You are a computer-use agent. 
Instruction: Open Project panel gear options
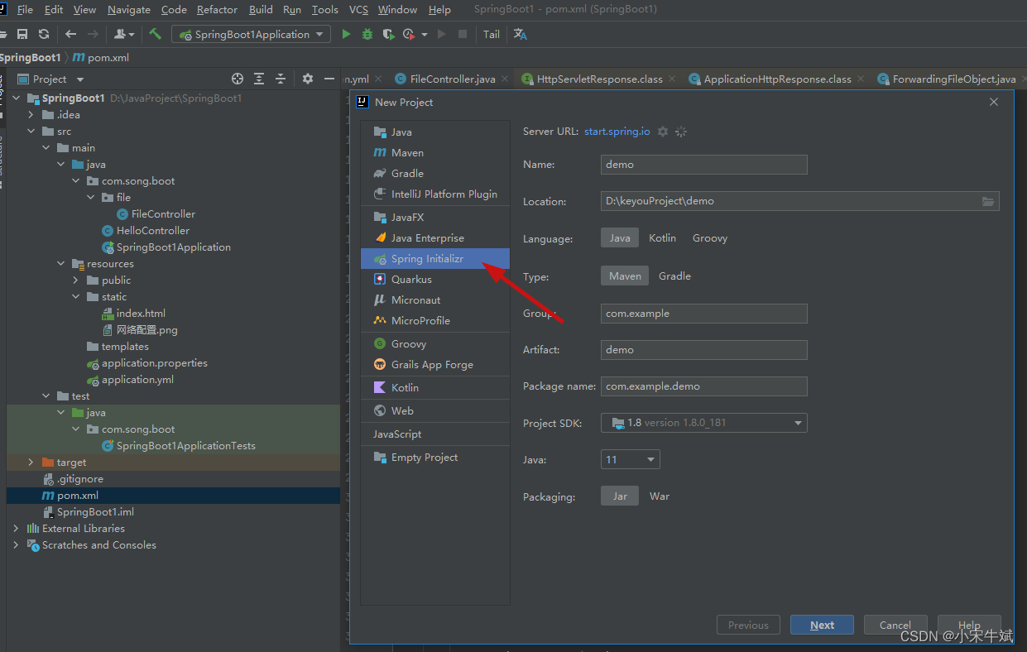click(308, 79)
